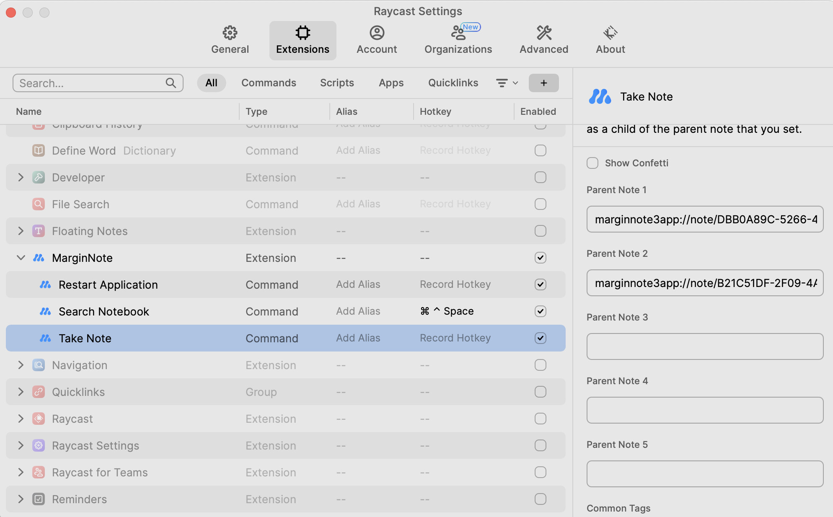Click the Search Notebook command icon
Screen dimensions: 833x517
pyautogui.click(x=45, y=311)
